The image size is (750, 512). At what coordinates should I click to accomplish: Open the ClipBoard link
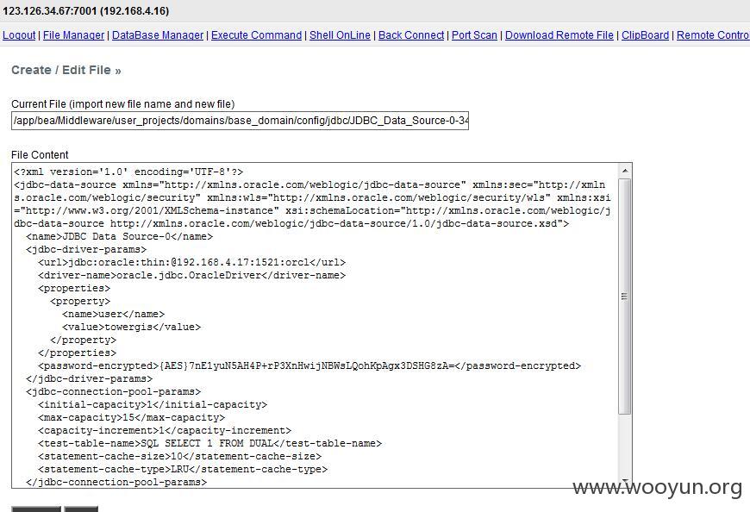pos(645,35)
